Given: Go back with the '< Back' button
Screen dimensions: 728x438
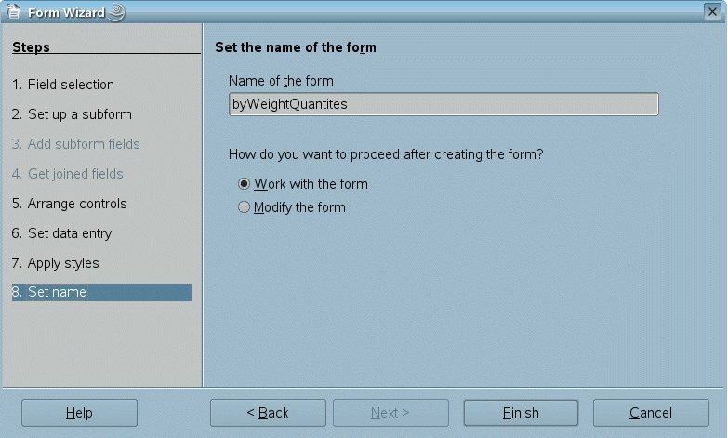Looking at the screenshot, I should point(268,413).
